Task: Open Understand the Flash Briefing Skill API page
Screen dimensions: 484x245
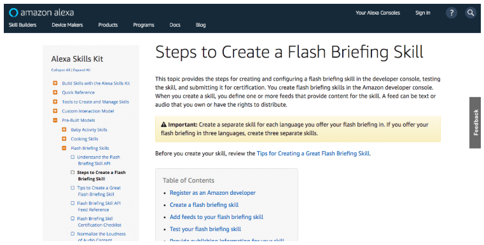Action: coord(99,160)
